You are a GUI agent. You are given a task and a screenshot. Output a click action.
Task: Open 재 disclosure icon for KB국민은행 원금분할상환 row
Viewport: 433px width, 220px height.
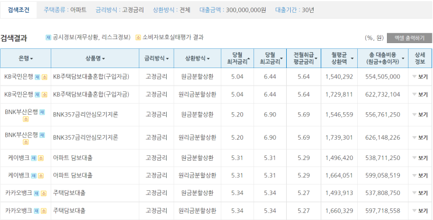coord(37,77)
